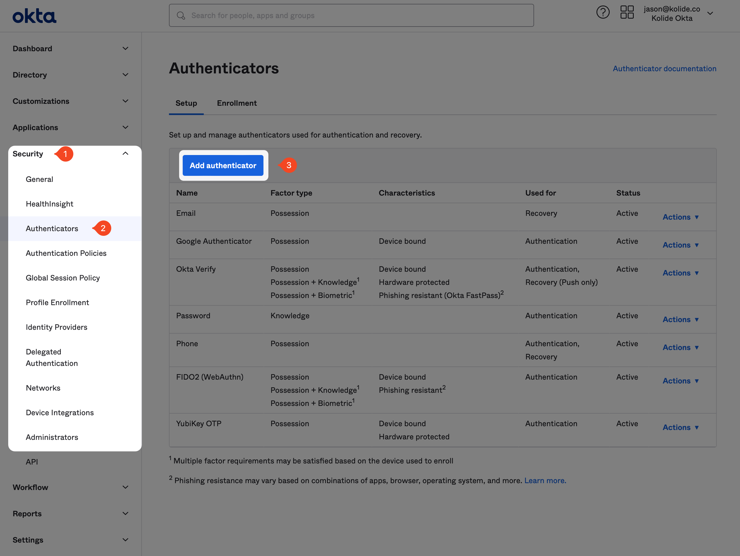Click Add authenticator button
Viewport: 740px width, 556px height.
[223, 165]
